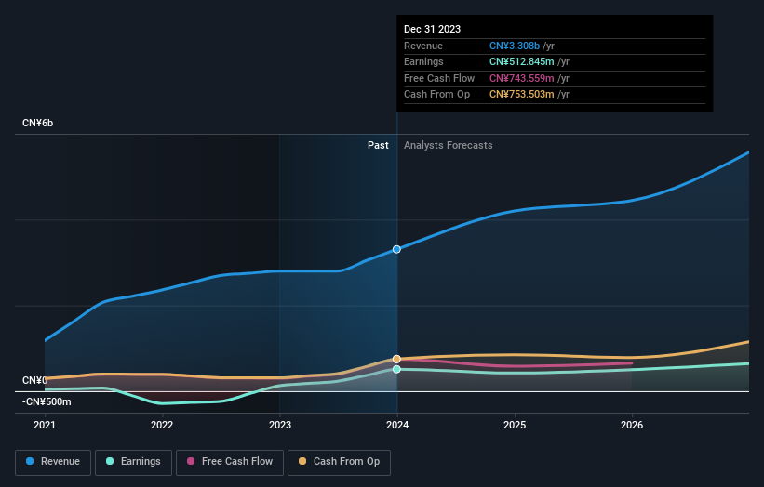Click the Cash From Op label in tooltip
This screenshot has height=487, width=764.
click(437, 95)
